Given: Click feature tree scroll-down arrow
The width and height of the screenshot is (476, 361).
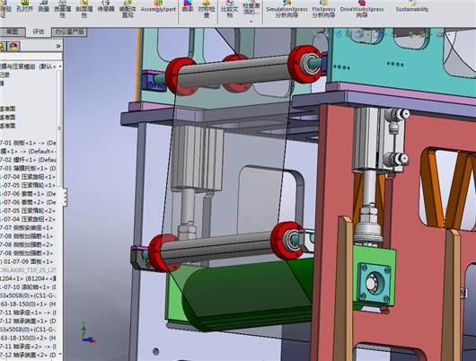Looking at the screenshot, I should point(60,354).
